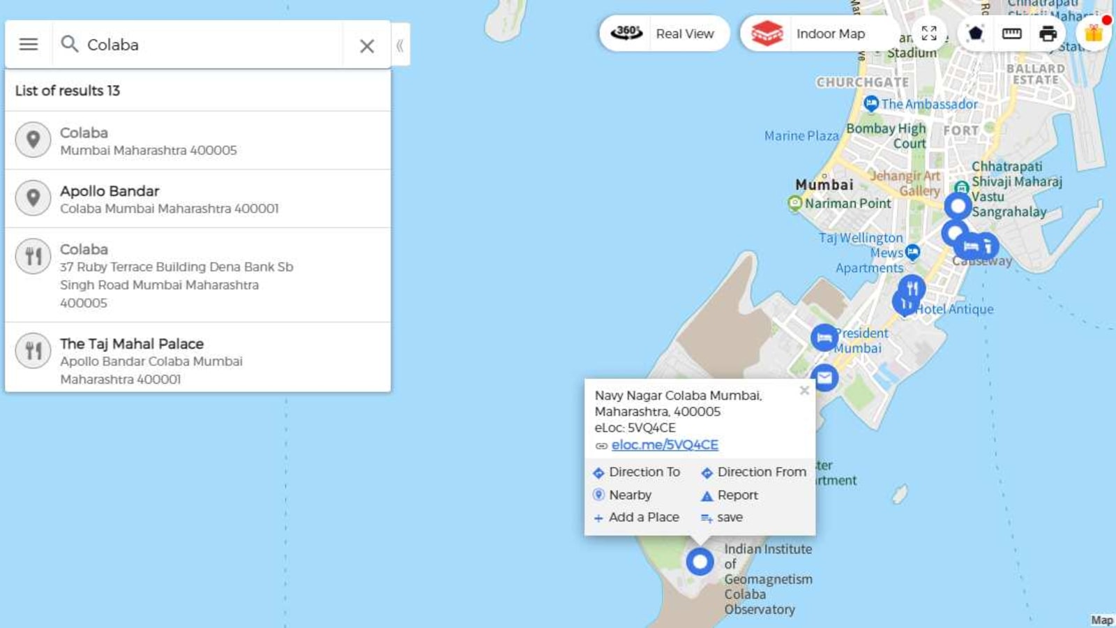Save the Navy Nagar location
The height and width of the screenshot is (628, 1116).
point(722,518)
